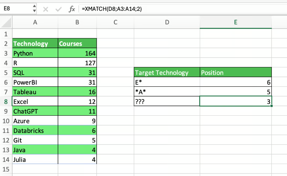The image size is (287, 176).
Task: Select row 2 header
Action: point(6,44)
